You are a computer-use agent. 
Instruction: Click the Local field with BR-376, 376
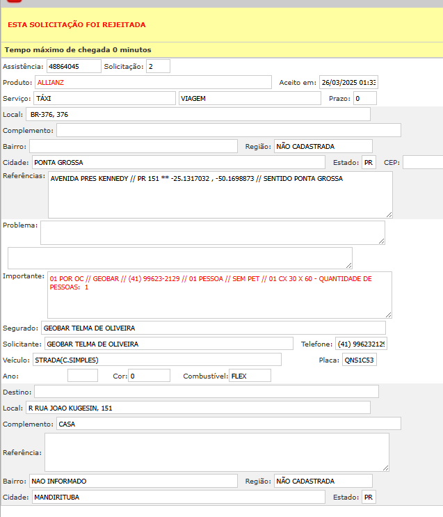[198, 114]
